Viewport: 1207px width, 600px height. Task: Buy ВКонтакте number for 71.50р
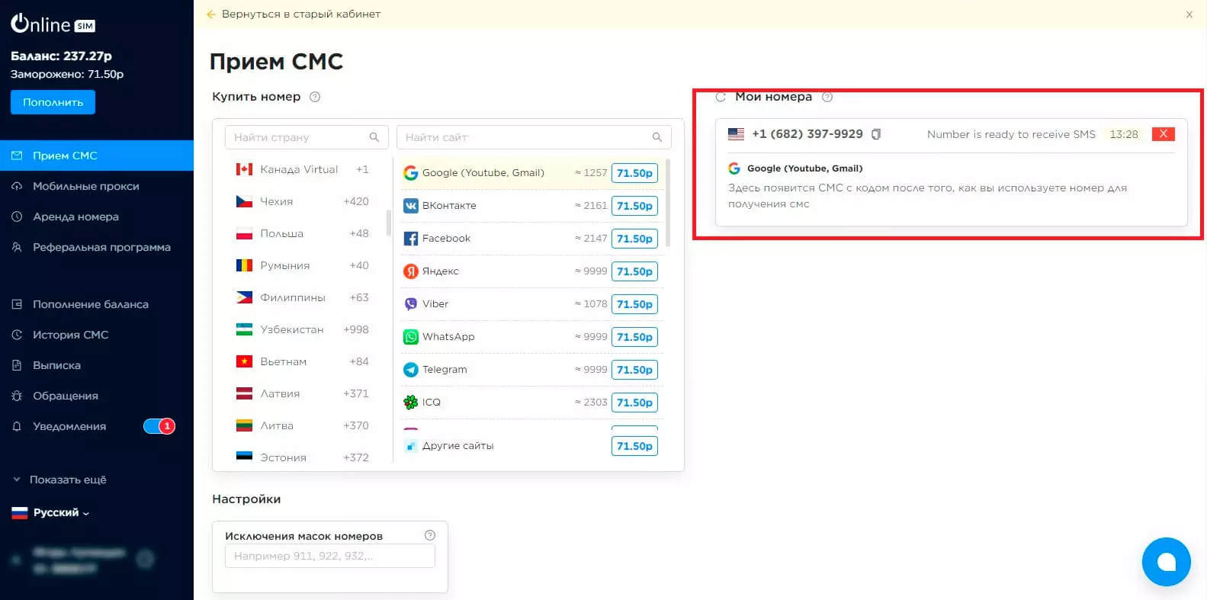pyautogui.click(x=634, y=206)
